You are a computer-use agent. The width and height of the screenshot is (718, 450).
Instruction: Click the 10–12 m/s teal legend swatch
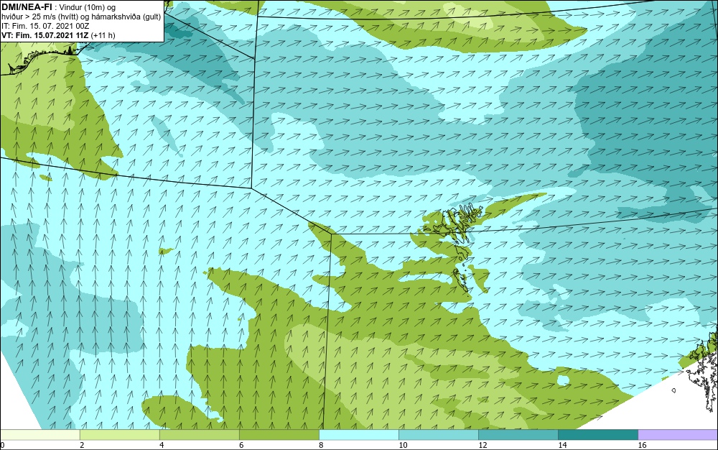(439, 435)
